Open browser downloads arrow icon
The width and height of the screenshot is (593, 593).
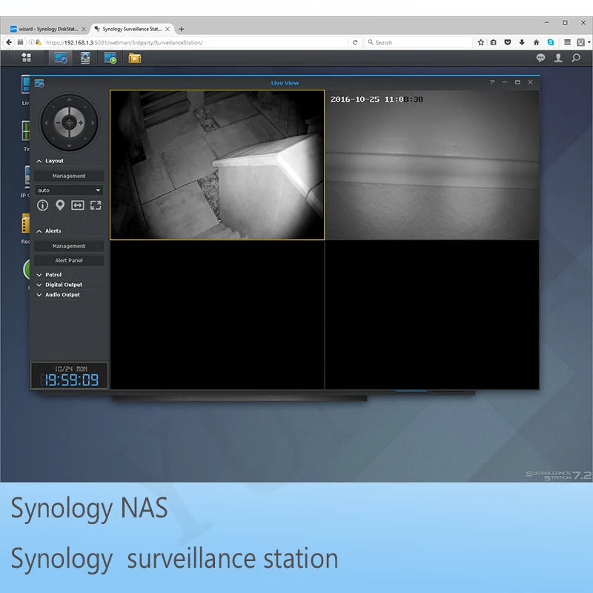point(522,42)
